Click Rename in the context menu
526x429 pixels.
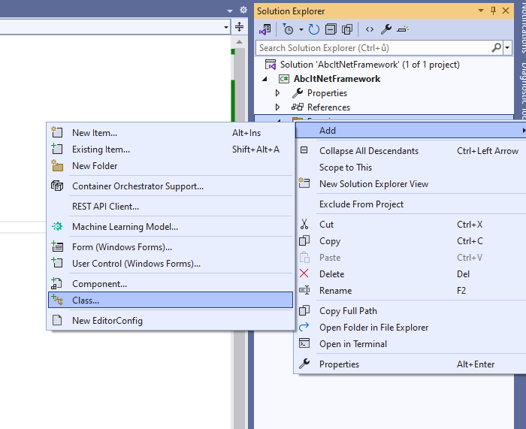pos(335,291)
